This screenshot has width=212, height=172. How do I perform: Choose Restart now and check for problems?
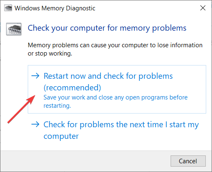coord(117,89)
